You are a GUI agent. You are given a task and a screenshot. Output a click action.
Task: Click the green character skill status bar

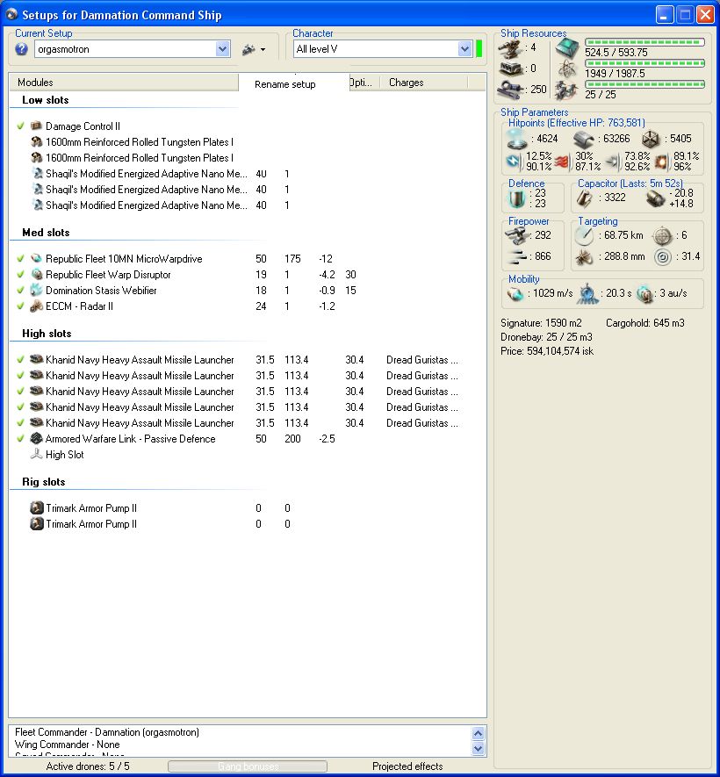(x=479, y=48)
